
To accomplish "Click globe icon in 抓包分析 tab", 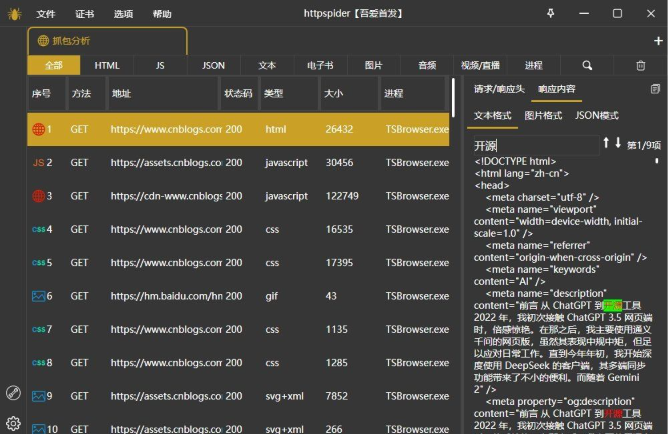I will click(x=43, y=41).
